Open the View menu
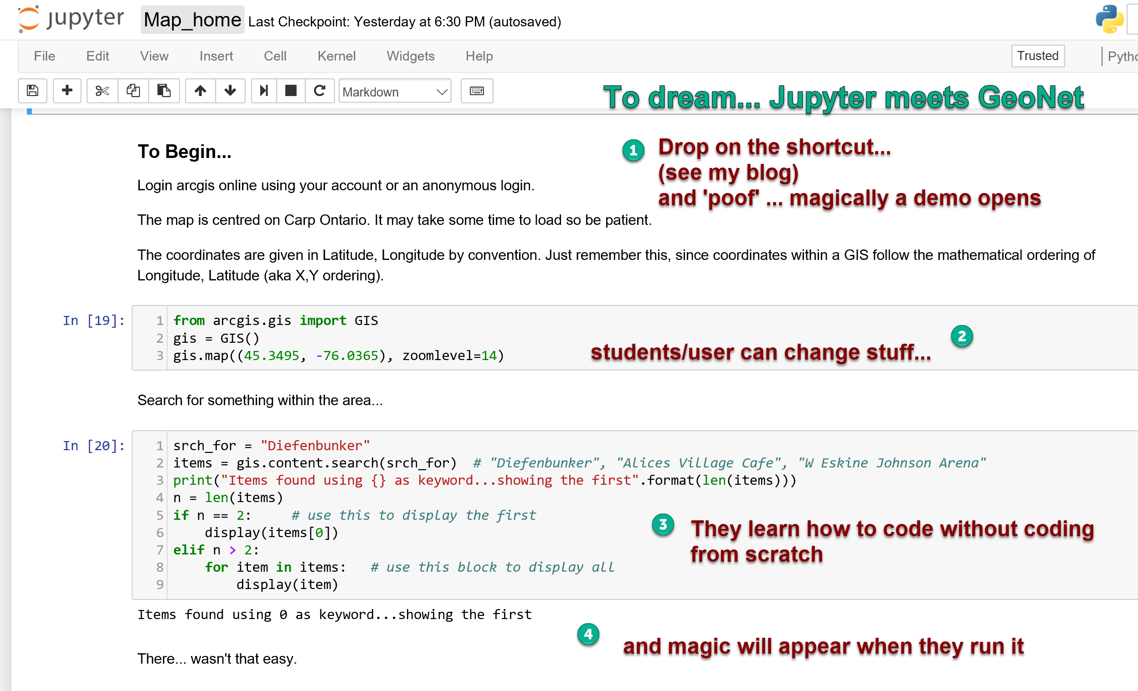The image size is (1138, 691). point(154,56)
